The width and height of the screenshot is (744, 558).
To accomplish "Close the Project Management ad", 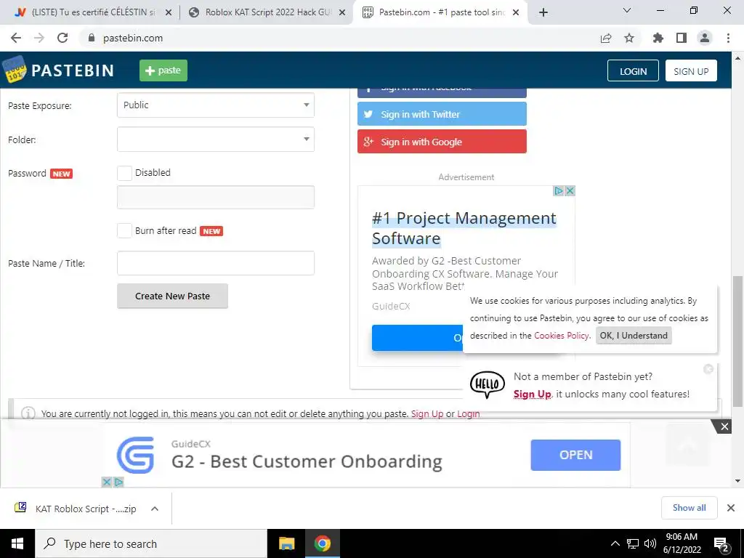I will (x=570, y=191).
